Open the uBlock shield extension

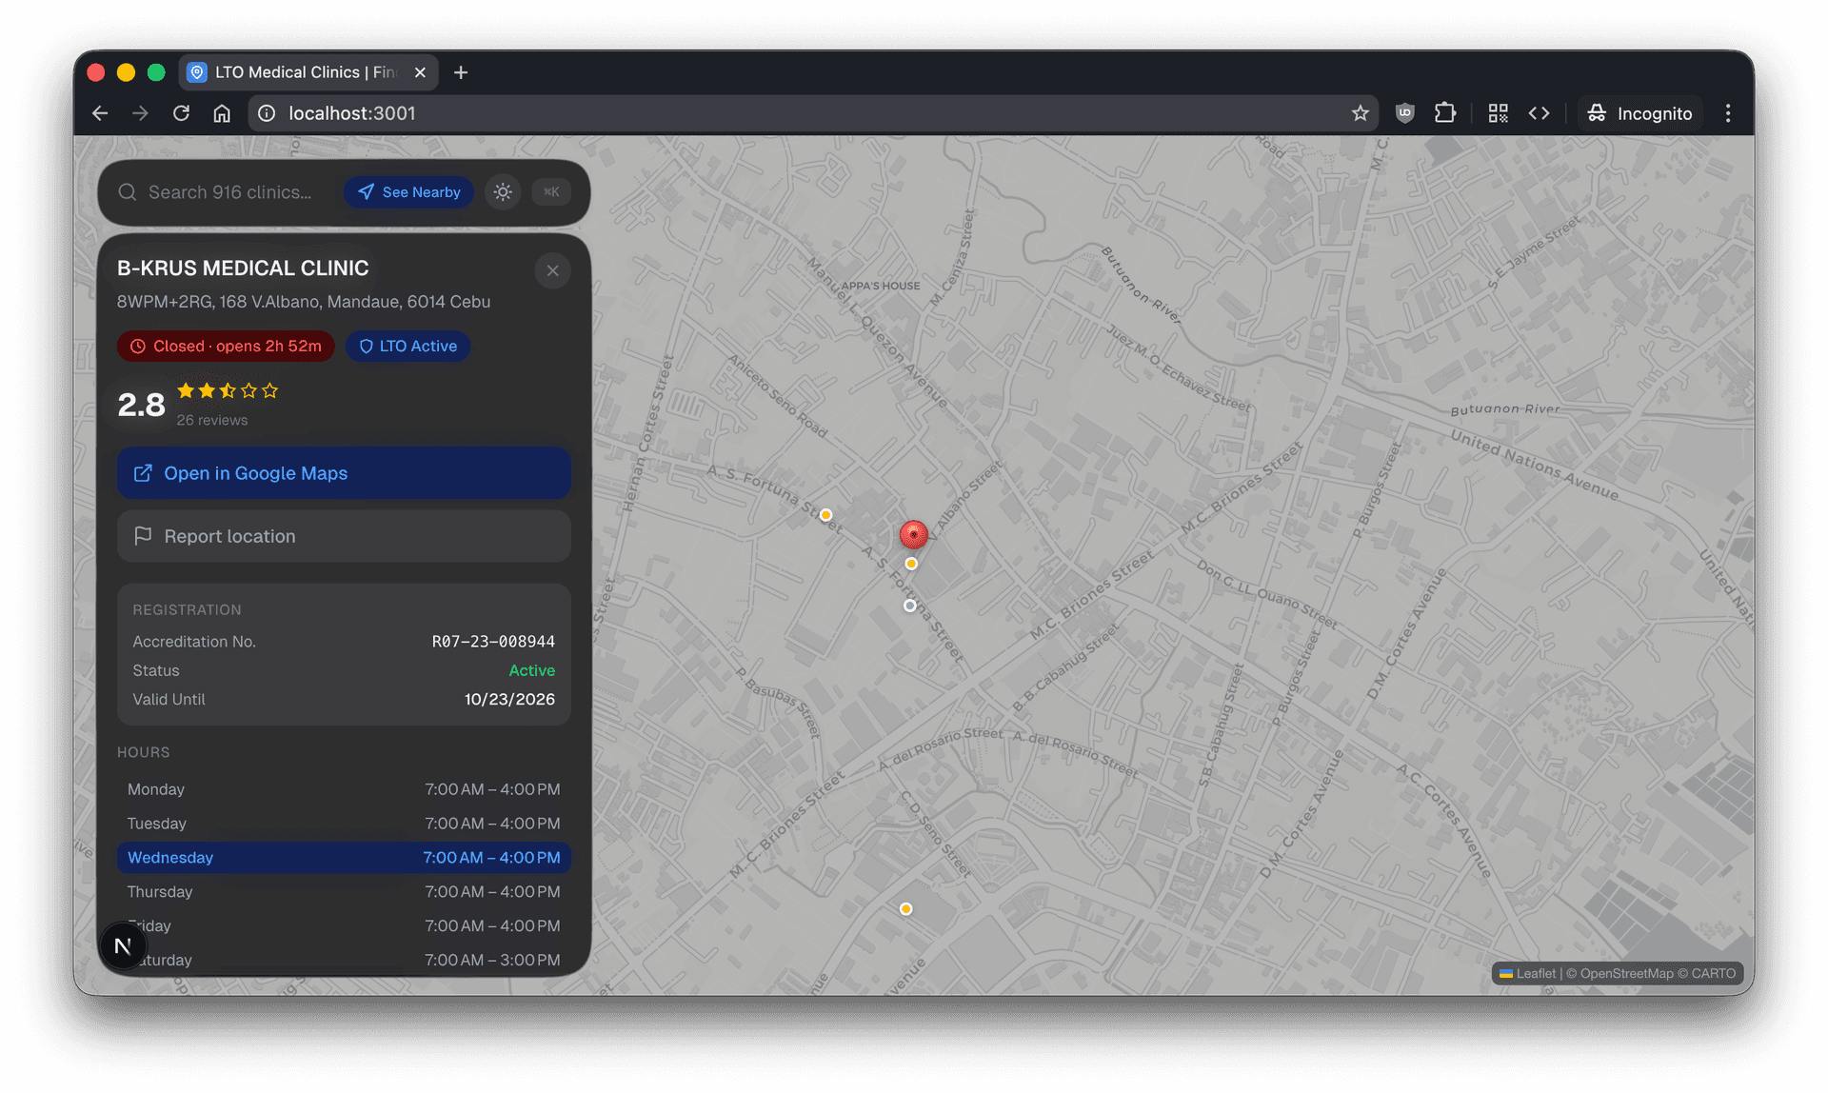[1404, 113]
